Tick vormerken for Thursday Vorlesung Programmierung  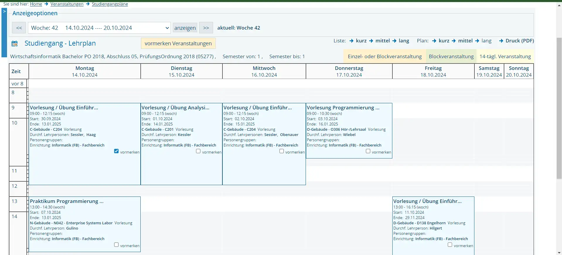coord(368,151)
